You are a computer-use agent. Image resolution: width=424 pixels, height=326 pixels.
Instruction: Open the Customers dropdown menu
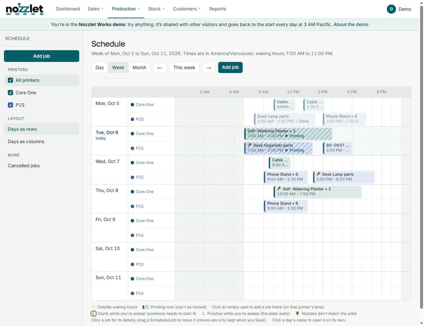[187, 9]
